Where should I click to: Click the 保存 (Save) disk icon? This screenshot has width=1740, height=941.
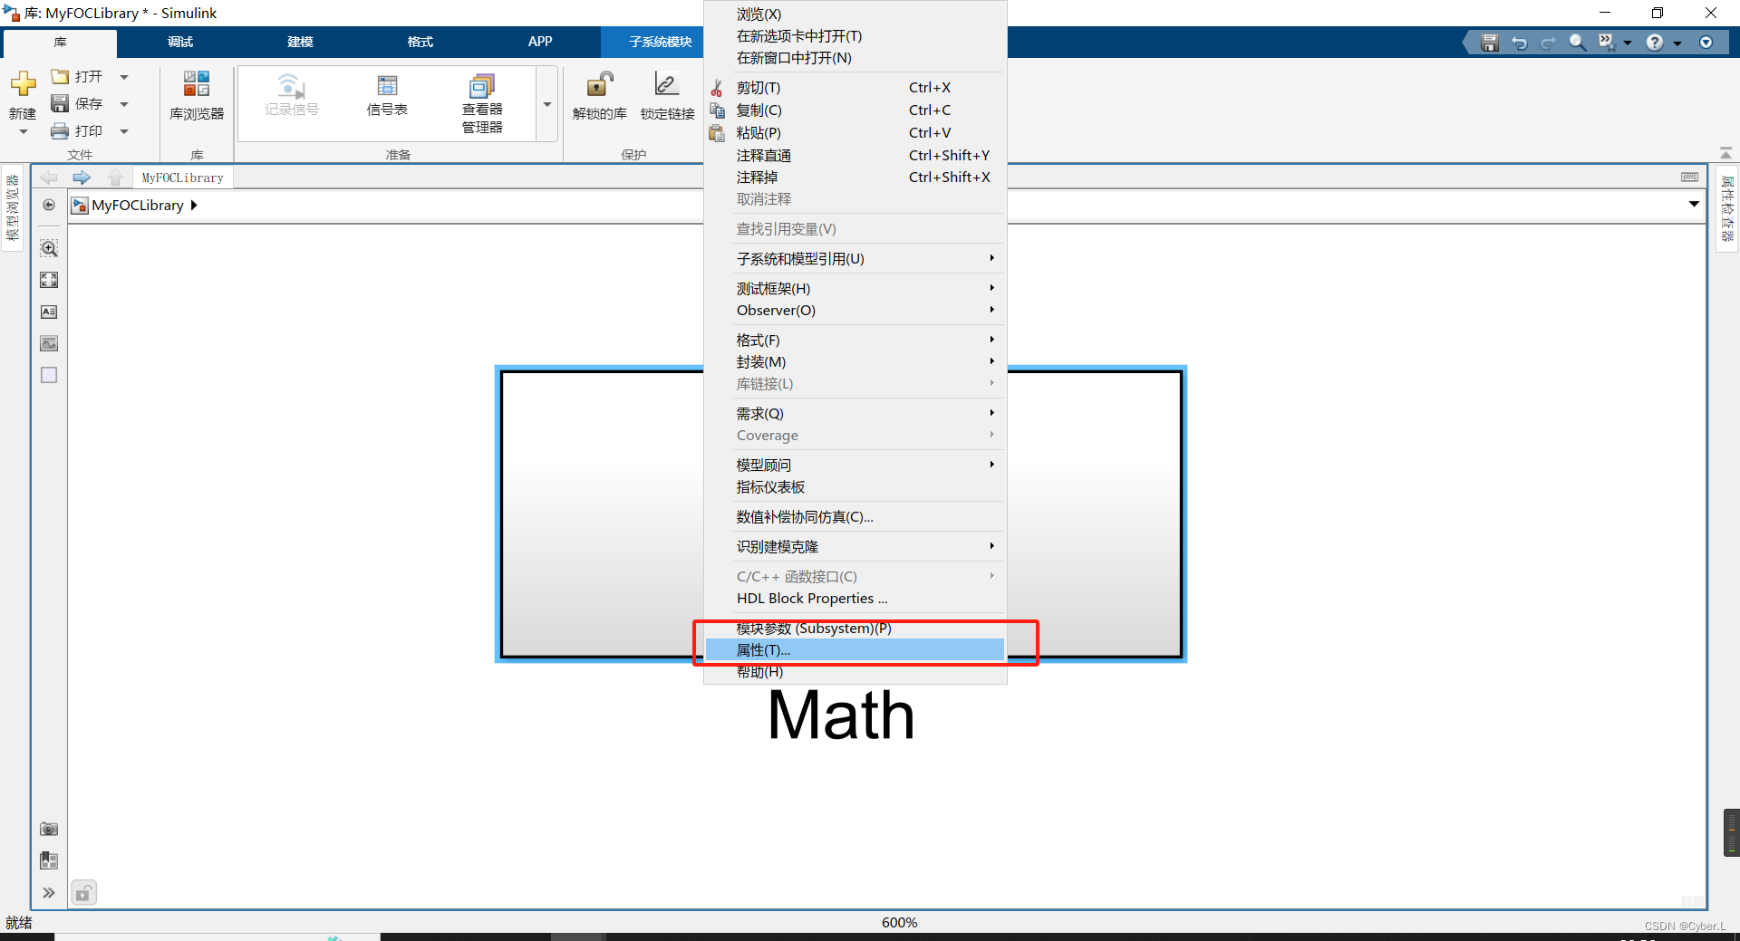click(x=60, y=103)
